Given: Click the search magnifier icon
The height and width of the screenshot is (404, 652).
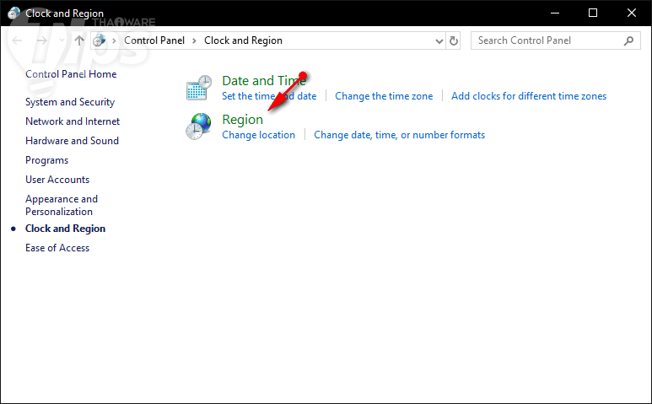Looking at the screenshot, I should click(x=628, y=40).
